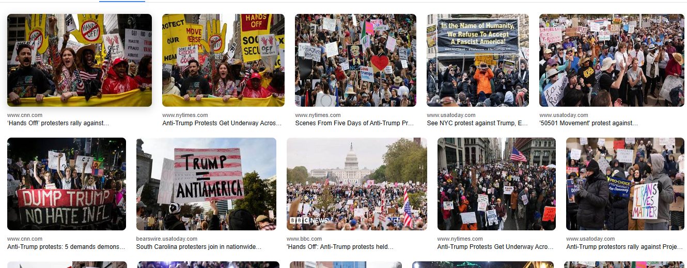Open the 'Dump Trump No Hate in FL' image

(67, 184)
